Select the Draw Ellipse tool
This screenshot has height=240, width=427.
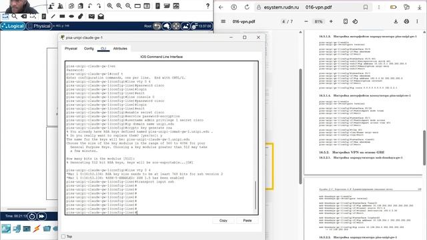71,16
